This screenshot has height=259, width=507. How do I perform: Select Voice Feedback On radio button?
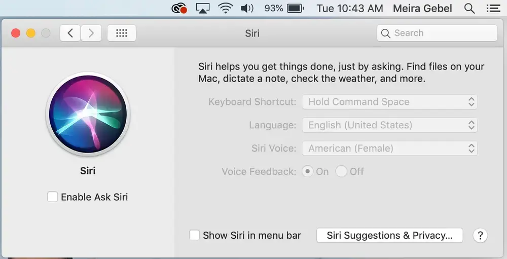click(x=308, y=171)
